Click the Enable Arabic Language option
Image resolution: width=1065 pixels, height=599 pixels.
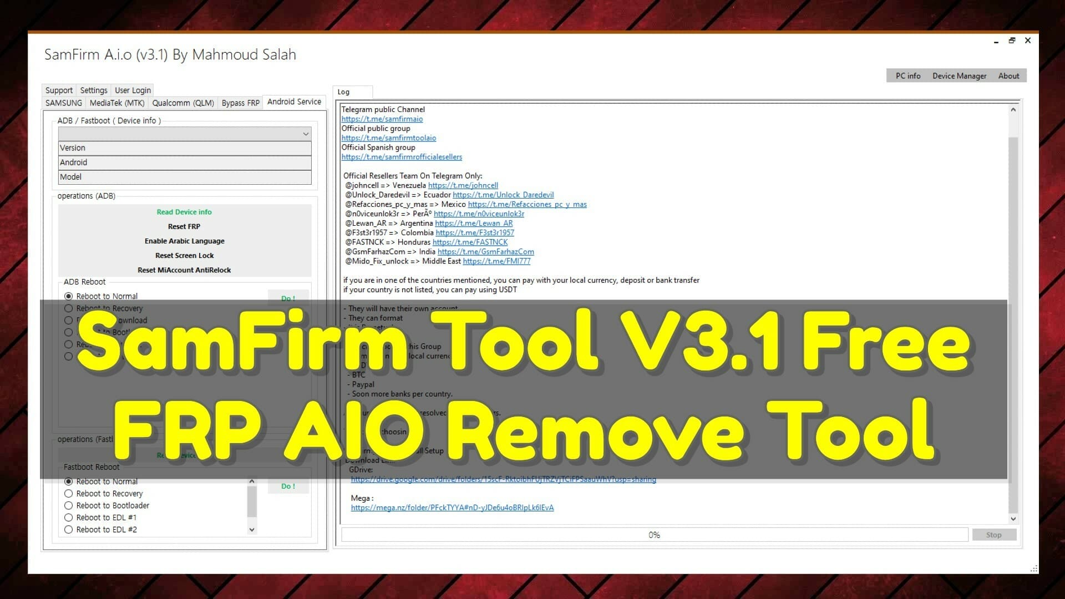[x=184, y=241]
